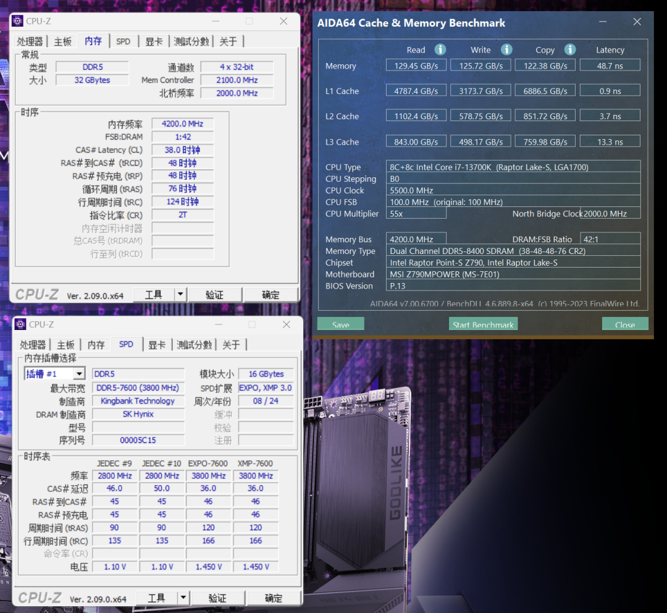Screen dimensions: 667x613
Task: Click Motherboard MSI Z790MPOWER field
Action: pos(513,274)
